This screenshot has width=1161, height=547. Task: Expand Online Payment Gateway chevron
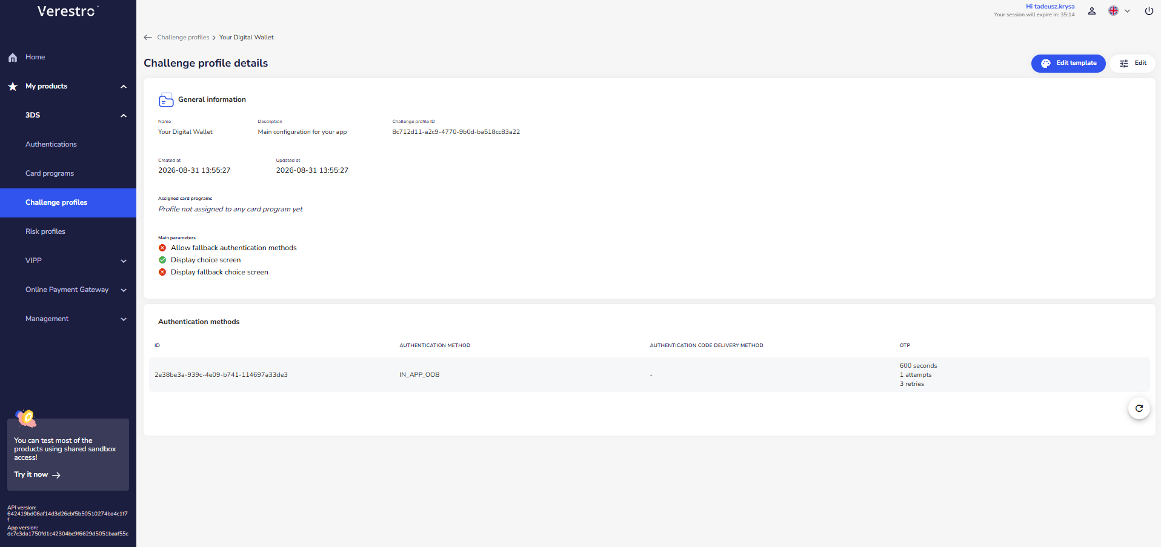(124, 290)
